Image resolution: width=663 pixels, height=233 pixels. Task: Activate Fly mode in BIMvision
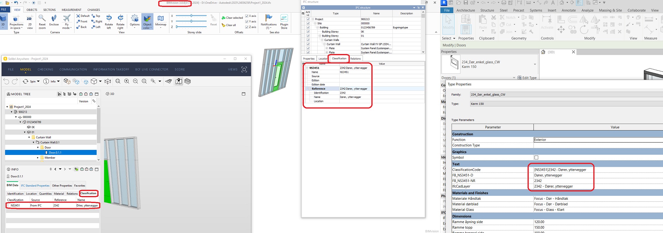pyautogui.click(x=67, y=21)
